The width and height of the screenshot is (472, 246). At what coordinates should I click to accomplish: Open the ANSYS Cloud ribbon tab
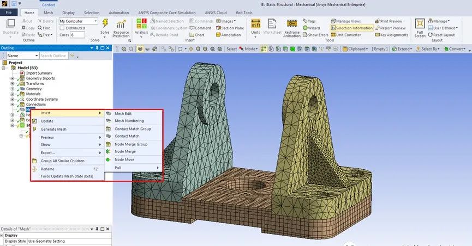pos(216,13)
